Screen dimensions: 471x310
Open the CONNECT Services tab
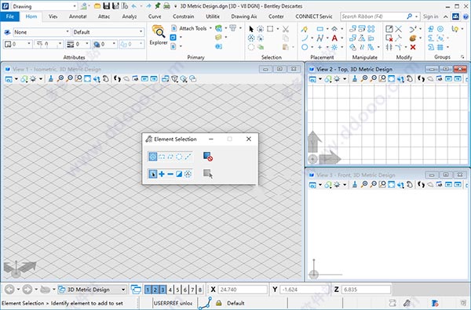(313, 16)
